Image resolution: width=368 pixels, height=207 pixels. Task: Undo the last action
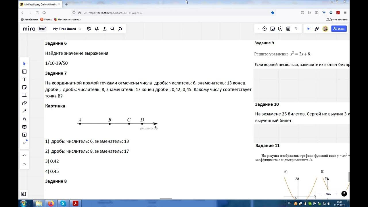pos(24,156)
